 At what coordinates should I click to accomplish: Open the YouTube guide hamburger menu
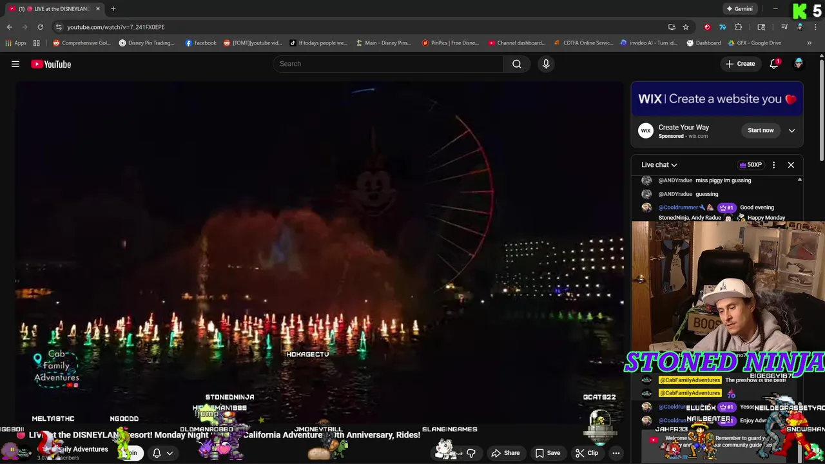(x=15, y=64)
